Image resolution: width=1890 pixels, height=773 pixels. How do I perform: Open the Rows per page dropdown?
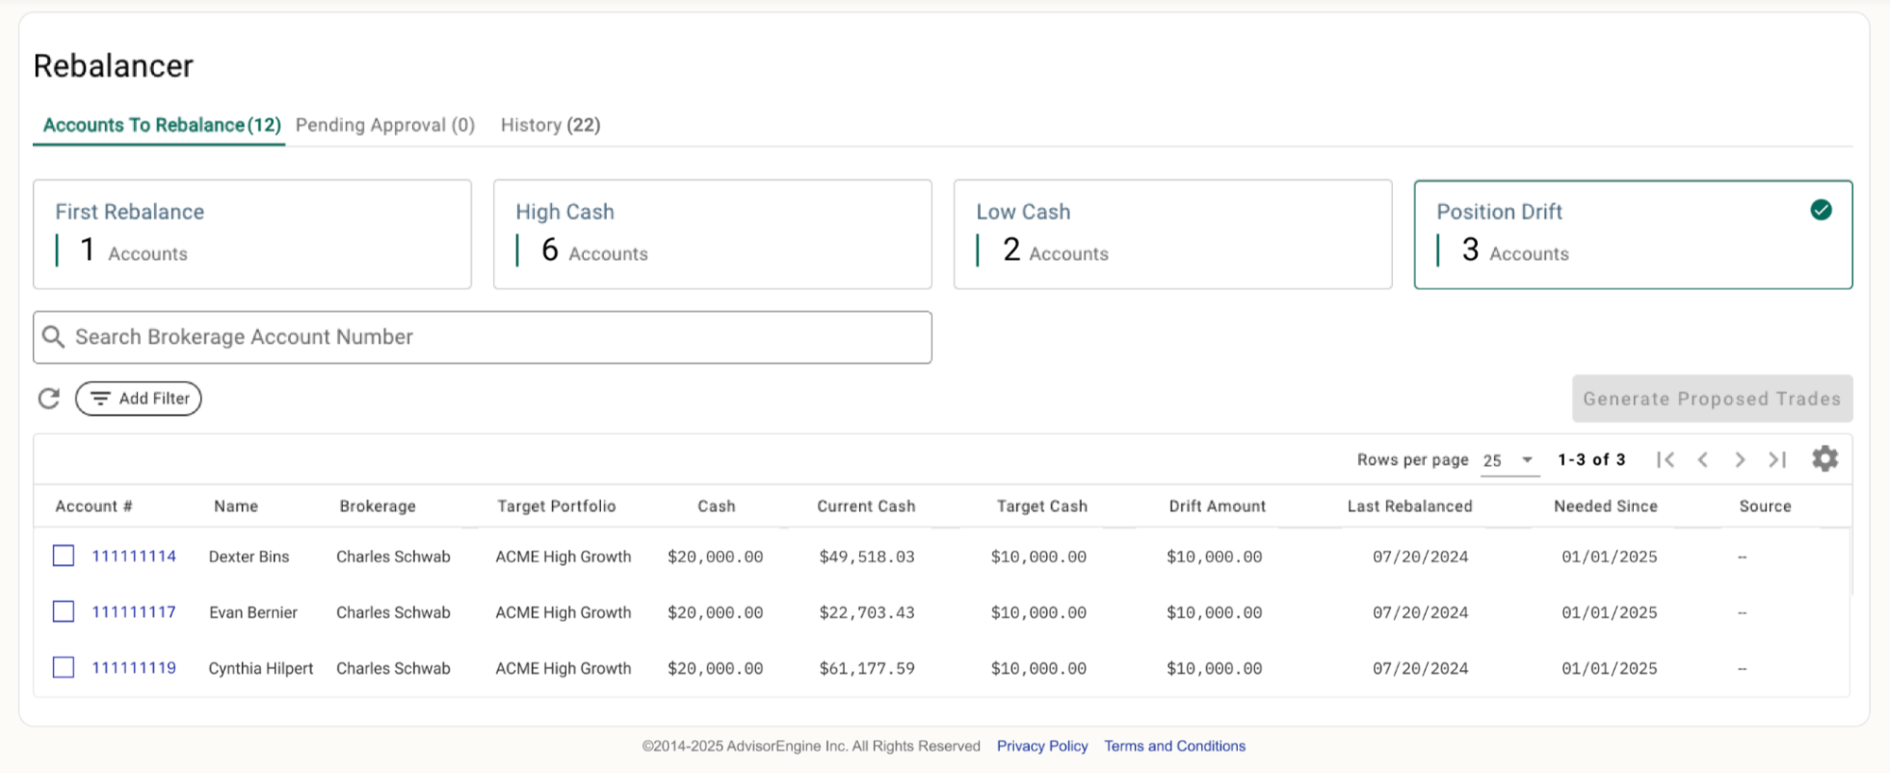pyautogui.click(x=1508, y=460)
